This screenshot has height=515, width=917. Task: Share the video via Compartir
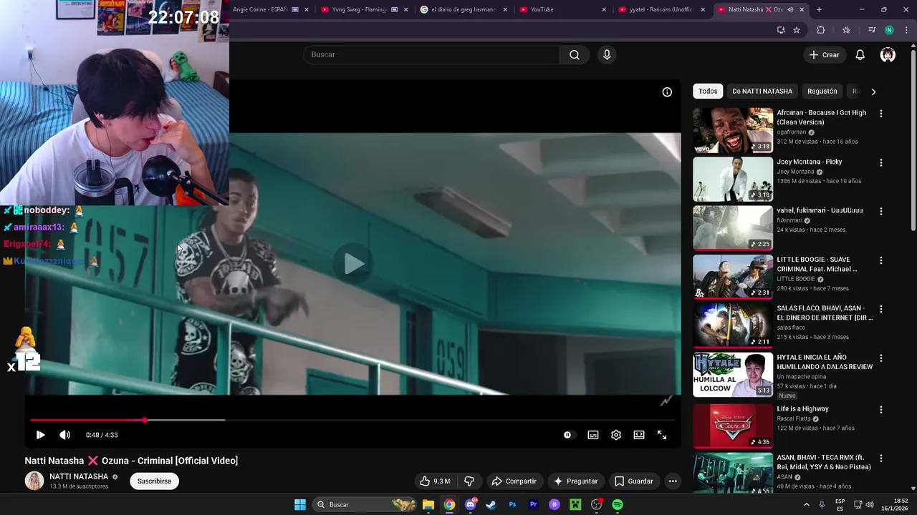click(514, 481)
